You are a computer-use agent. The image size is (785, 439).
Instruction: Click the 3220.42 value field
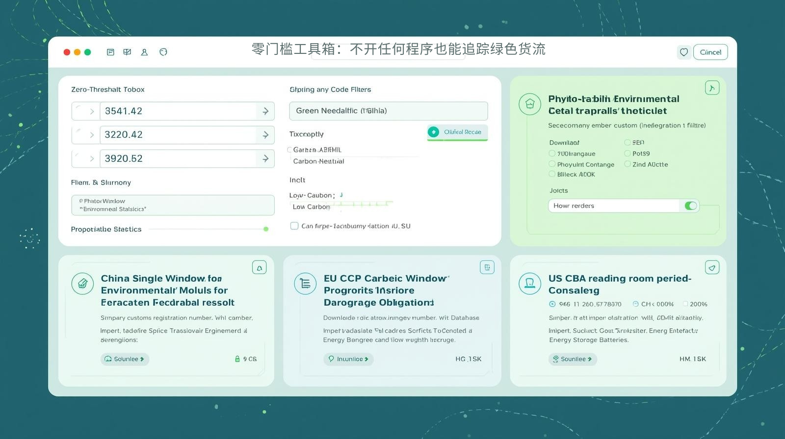point(178,135)
